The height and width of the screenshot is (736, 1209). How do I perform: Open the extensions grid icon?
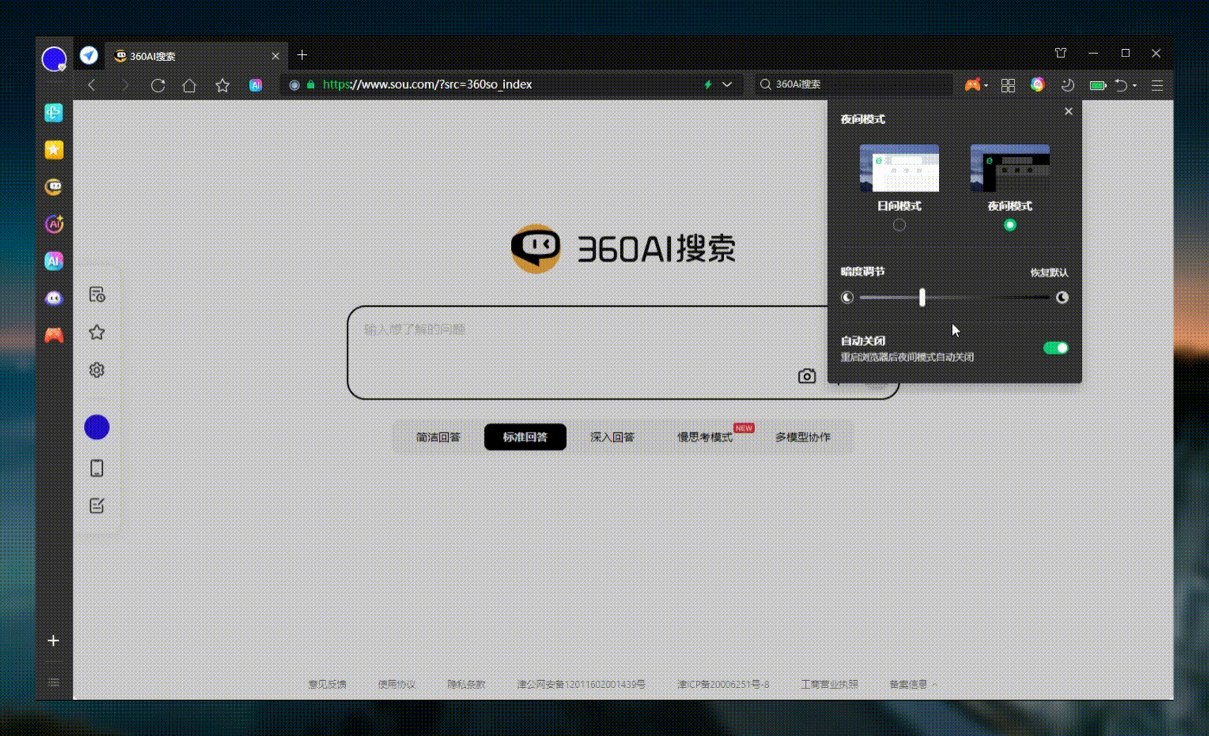point(1008,85)
